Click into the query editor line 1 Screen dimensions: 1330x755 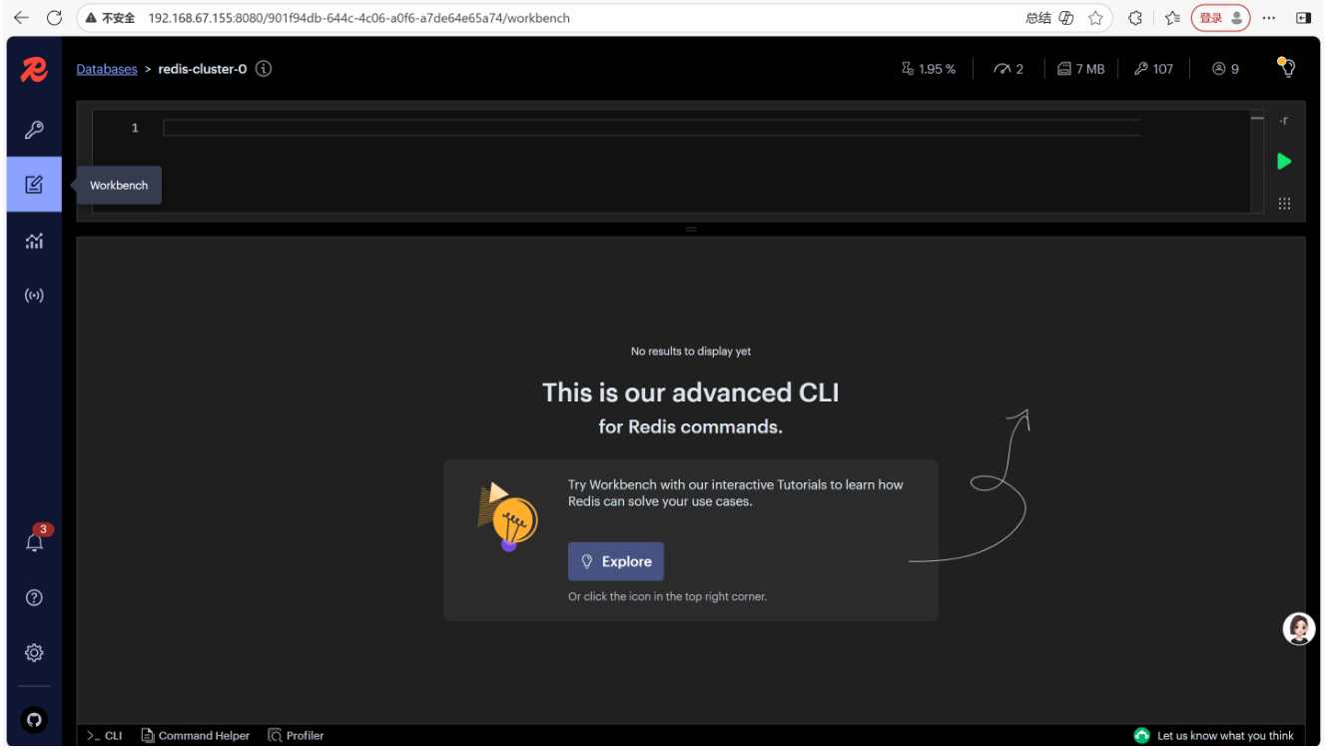coord(651,128)
